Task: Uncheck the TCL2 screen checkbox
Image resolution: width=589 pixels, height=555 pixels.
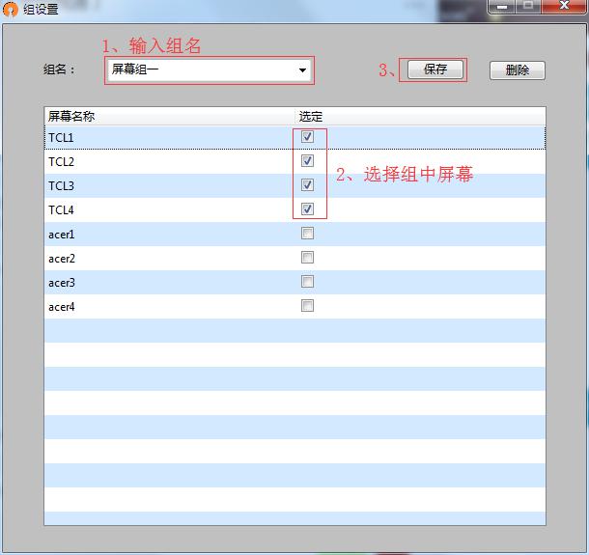Action: coord(307,161)
